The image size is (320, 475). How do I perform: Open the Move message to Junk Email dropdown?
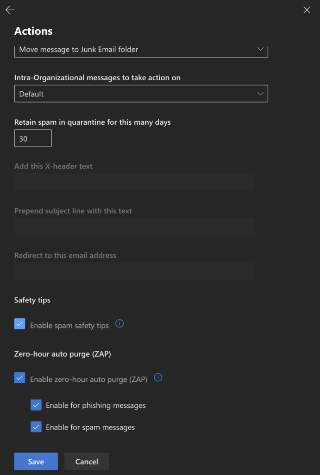(141, 50)
